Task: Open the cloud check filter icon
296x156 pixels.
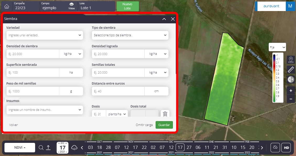Action: tap(74, 148)
